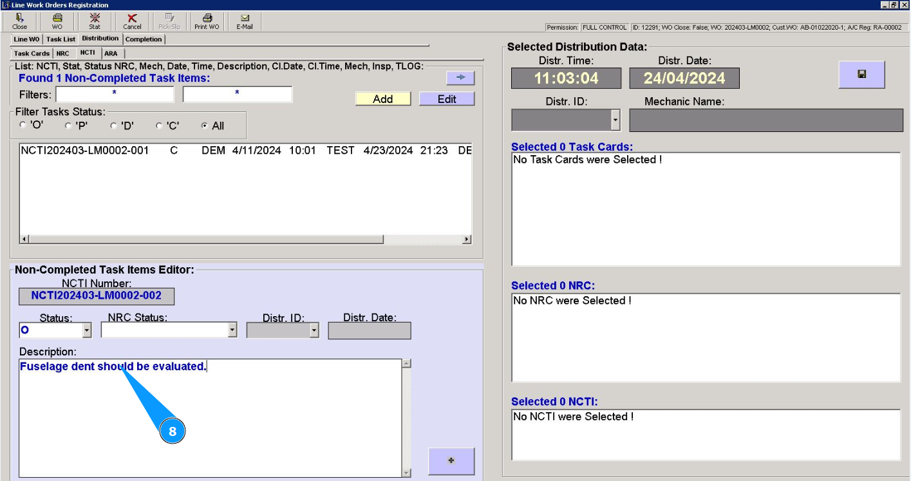Click the task list scroll-right arrow
Image resolution: width=911 pixels, height=481 pixels.
coord(467,240)
